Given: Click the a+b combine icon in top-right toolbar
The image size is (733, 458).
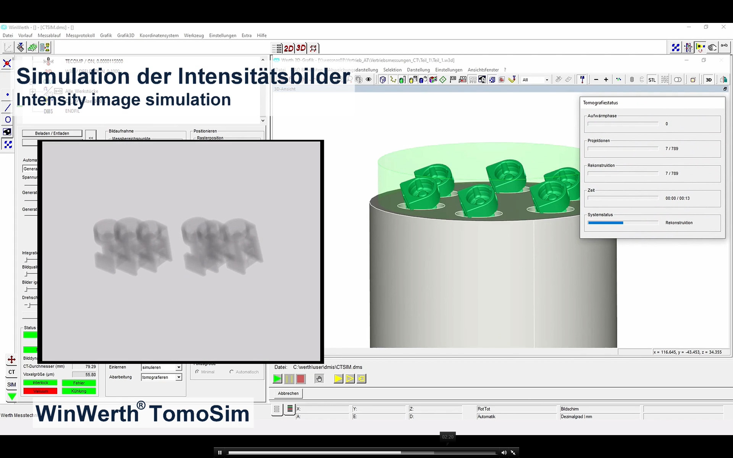Looking at the screenshot, I should 724,47.
